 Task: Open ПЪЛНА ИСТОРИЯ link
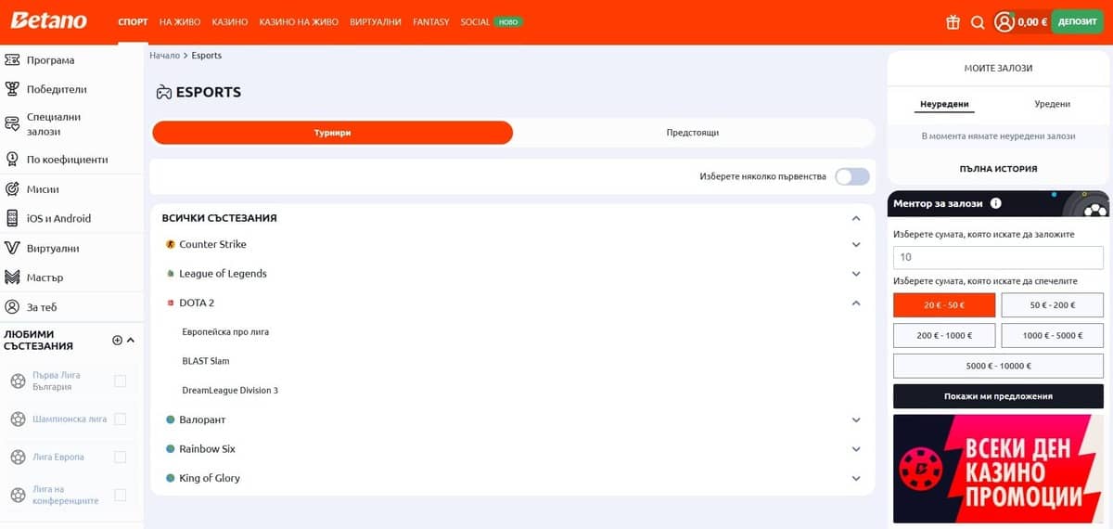pyautogui.click(x=998, y=169)
